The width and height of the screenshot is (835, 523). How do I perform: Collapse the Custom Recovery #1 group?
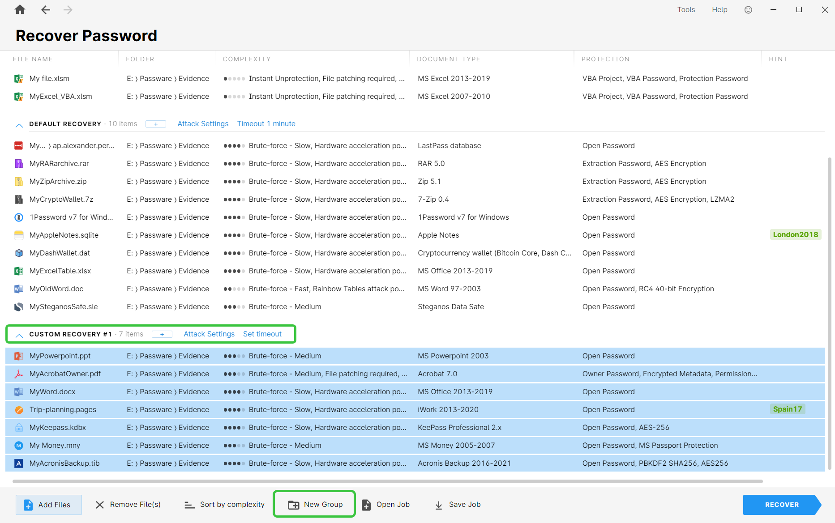[19, 336]
